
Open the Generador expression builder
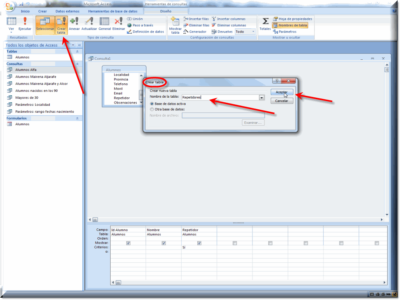195,31
